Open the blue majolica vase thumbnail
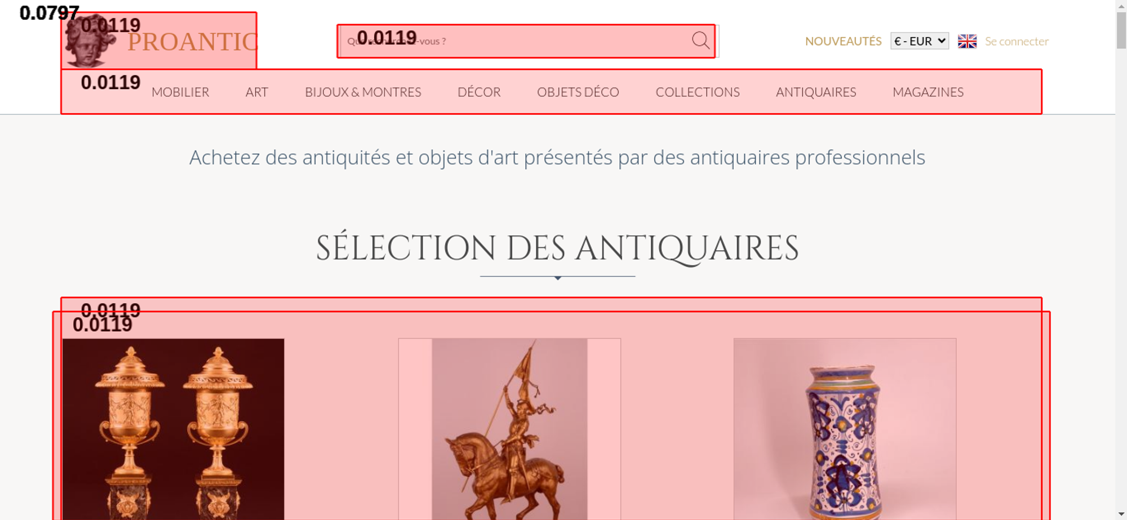Viewport: 1127px width, 520px height. coord(845,429)
